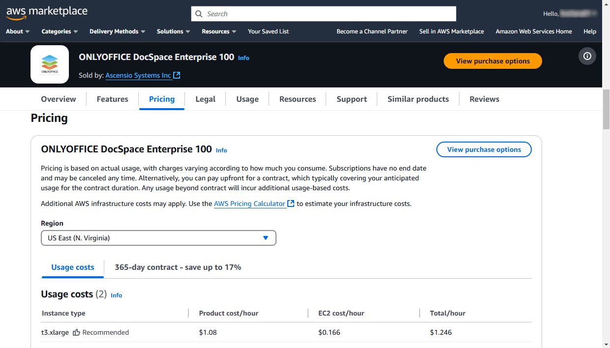Switch to the 365-day contract tab
The height and width of the screenshot is (348, 610).
[x=178, y=267]
